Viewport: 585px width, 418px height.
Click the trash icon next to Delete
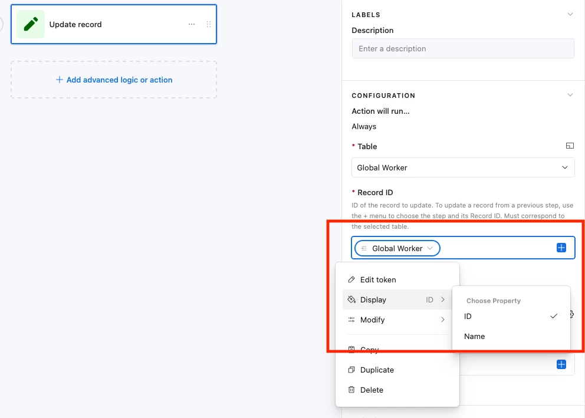point(351,390)
